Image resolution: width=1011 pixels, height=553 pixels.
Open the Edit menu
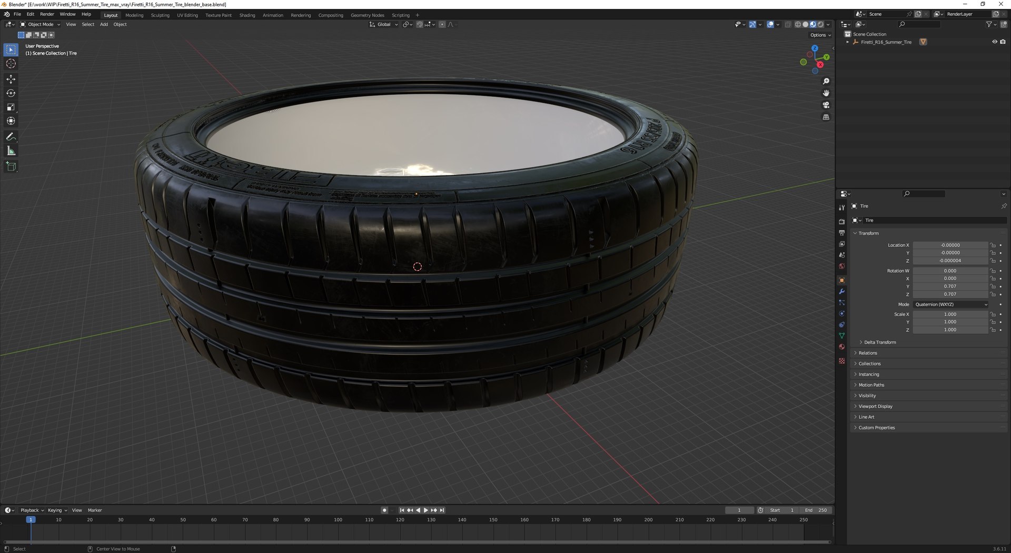tap(31, 14)
